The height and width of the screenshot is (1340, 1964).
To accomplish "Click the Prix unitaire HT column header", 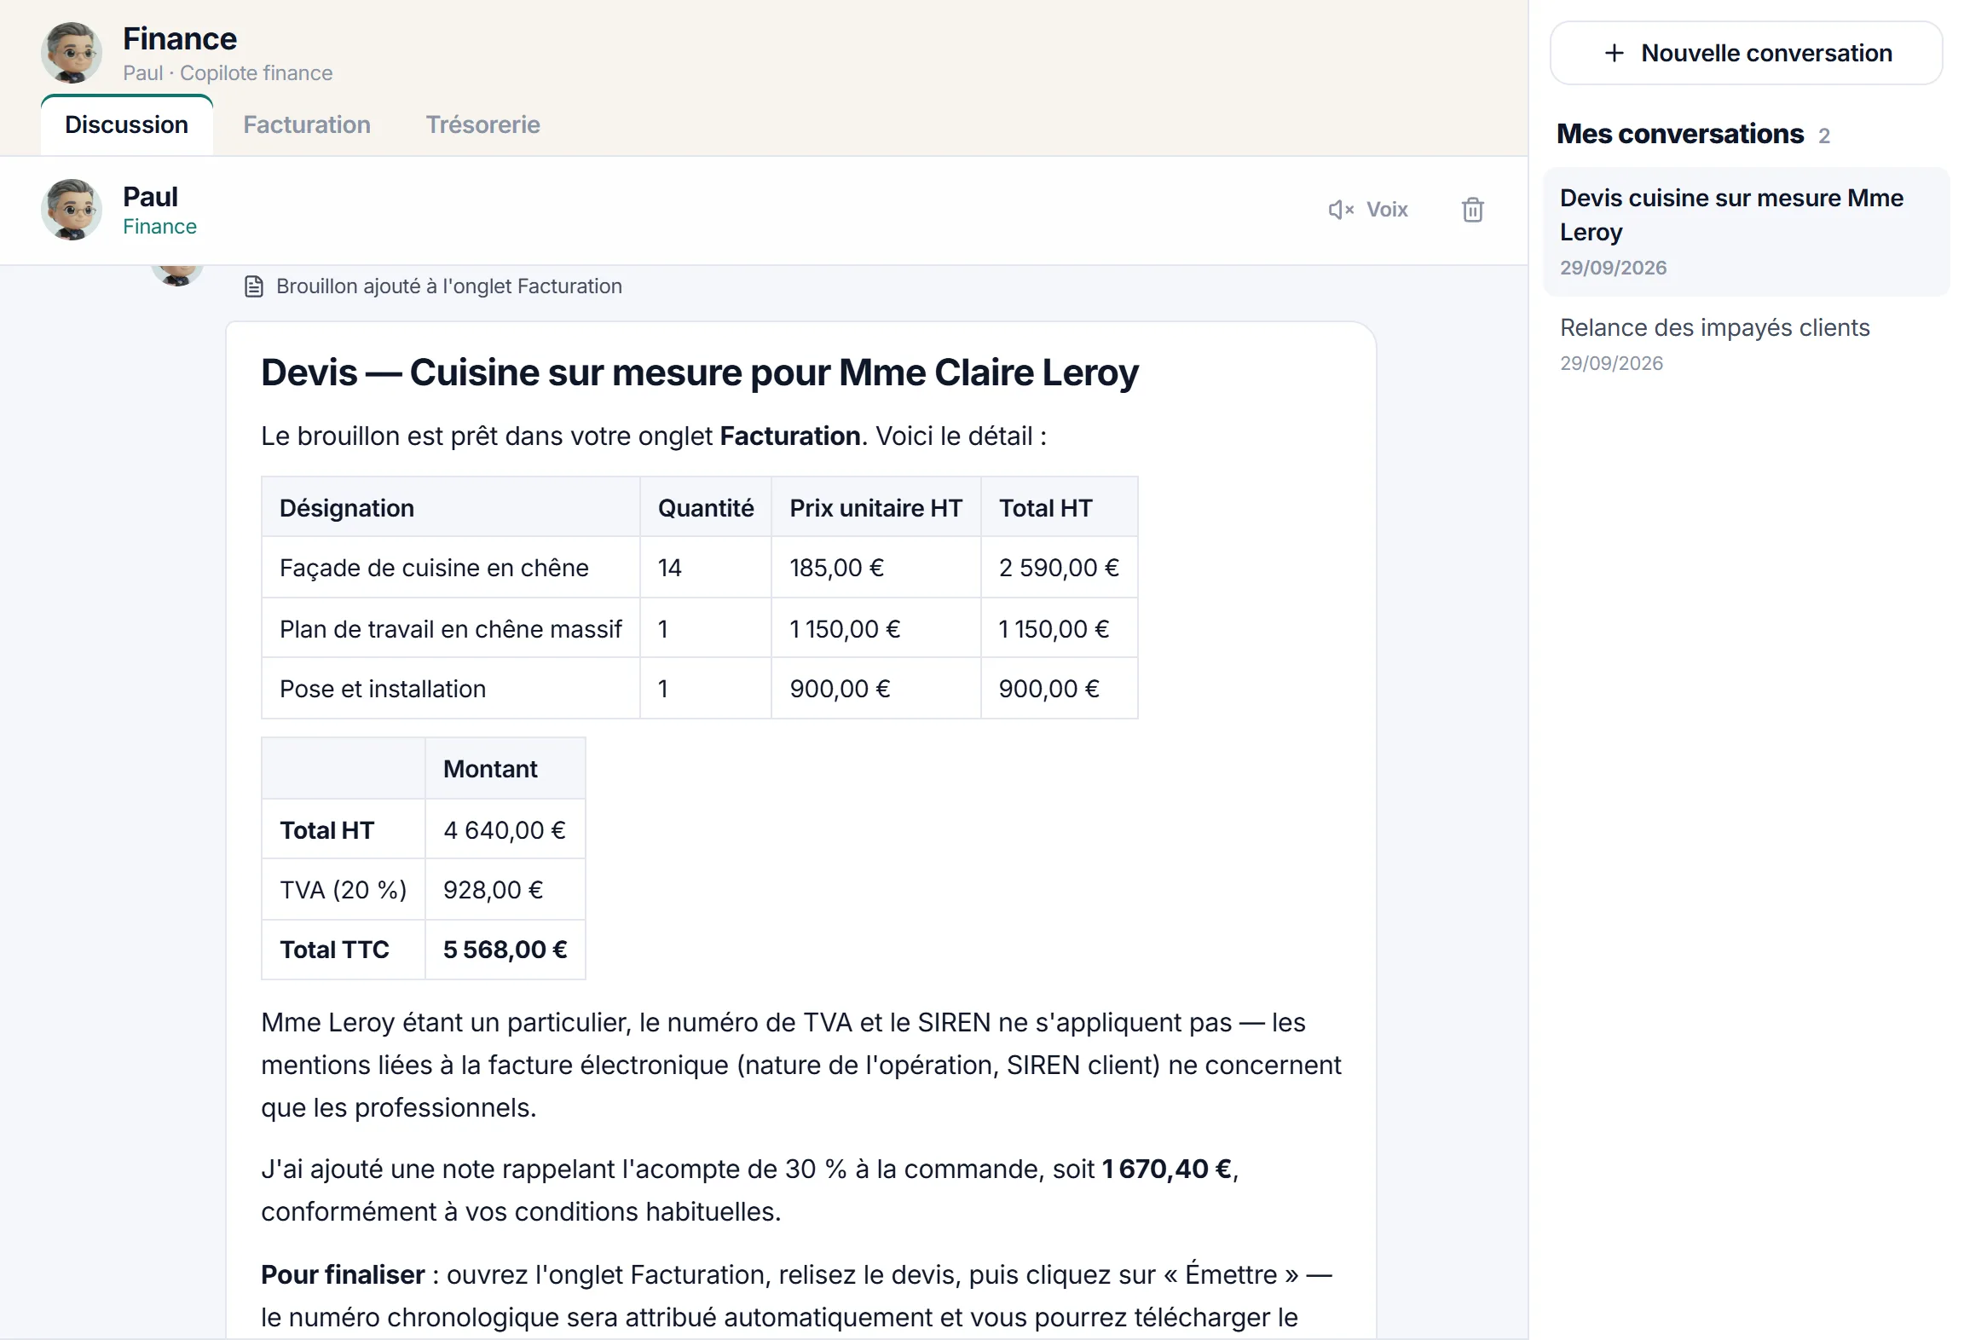I will point(876,507).
